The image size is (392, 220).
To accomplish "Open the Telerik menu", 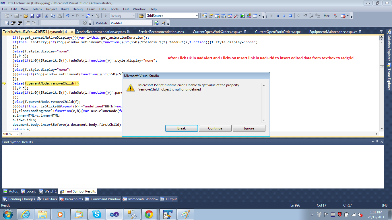I will point(37,9).
